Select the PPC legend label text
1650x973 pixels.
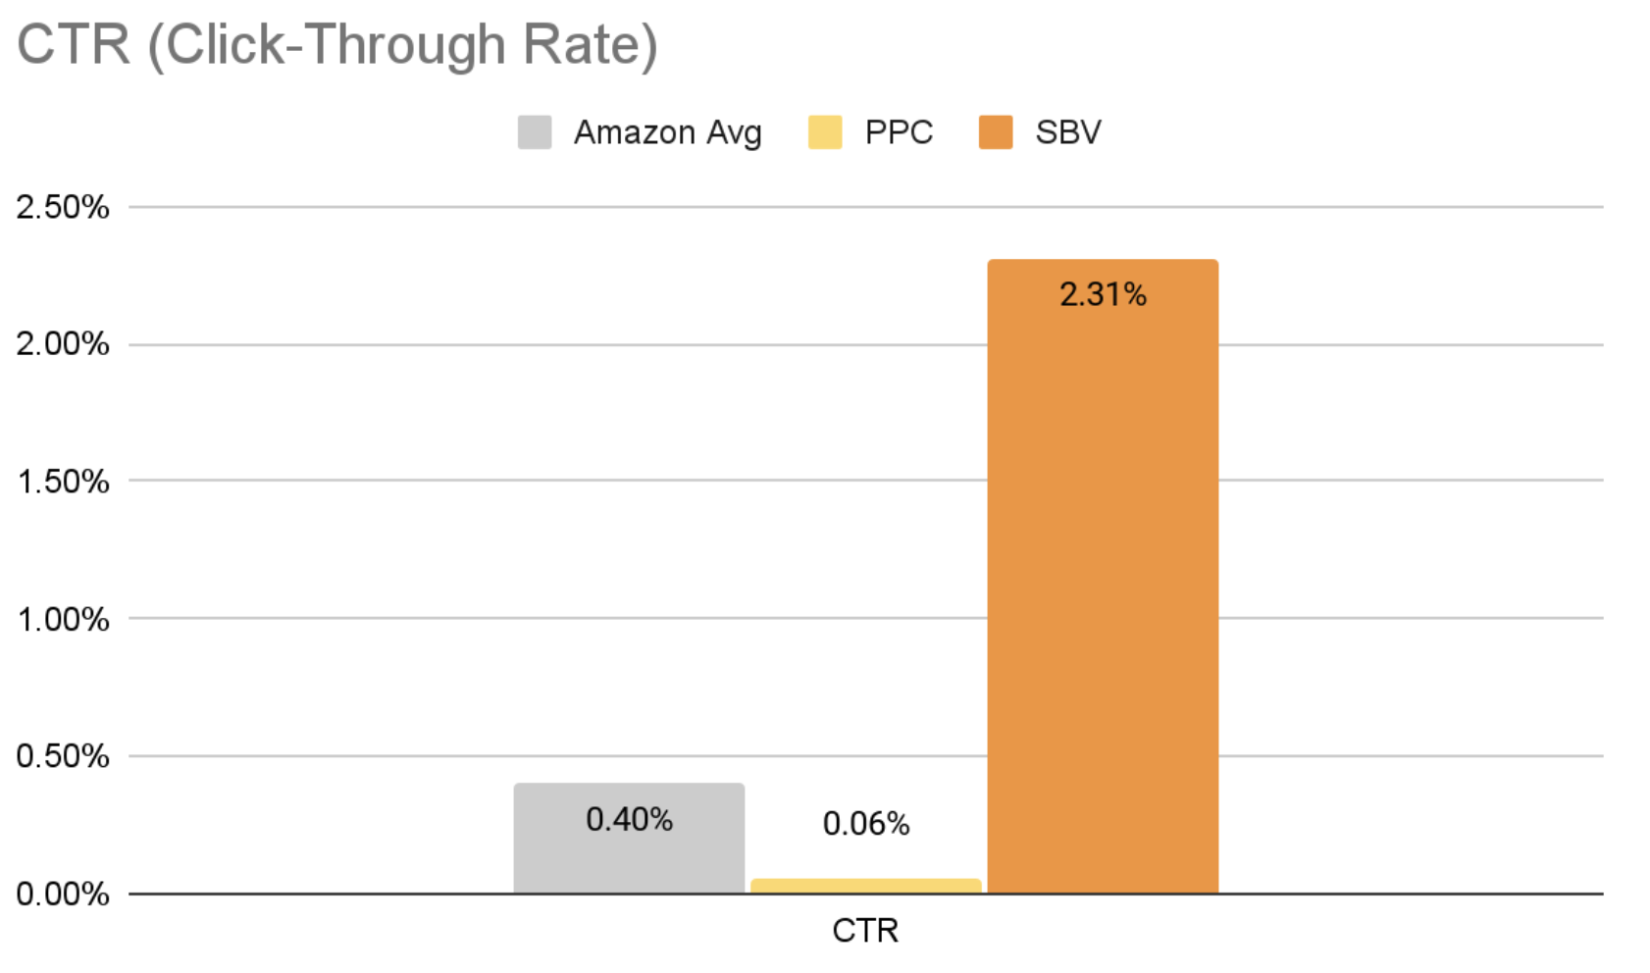point(899,132)
